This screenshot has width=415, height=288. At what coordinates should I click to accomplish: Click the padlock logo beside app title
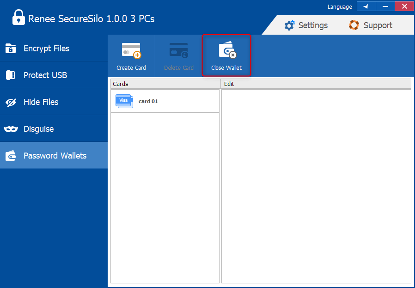tap(18, 18)
